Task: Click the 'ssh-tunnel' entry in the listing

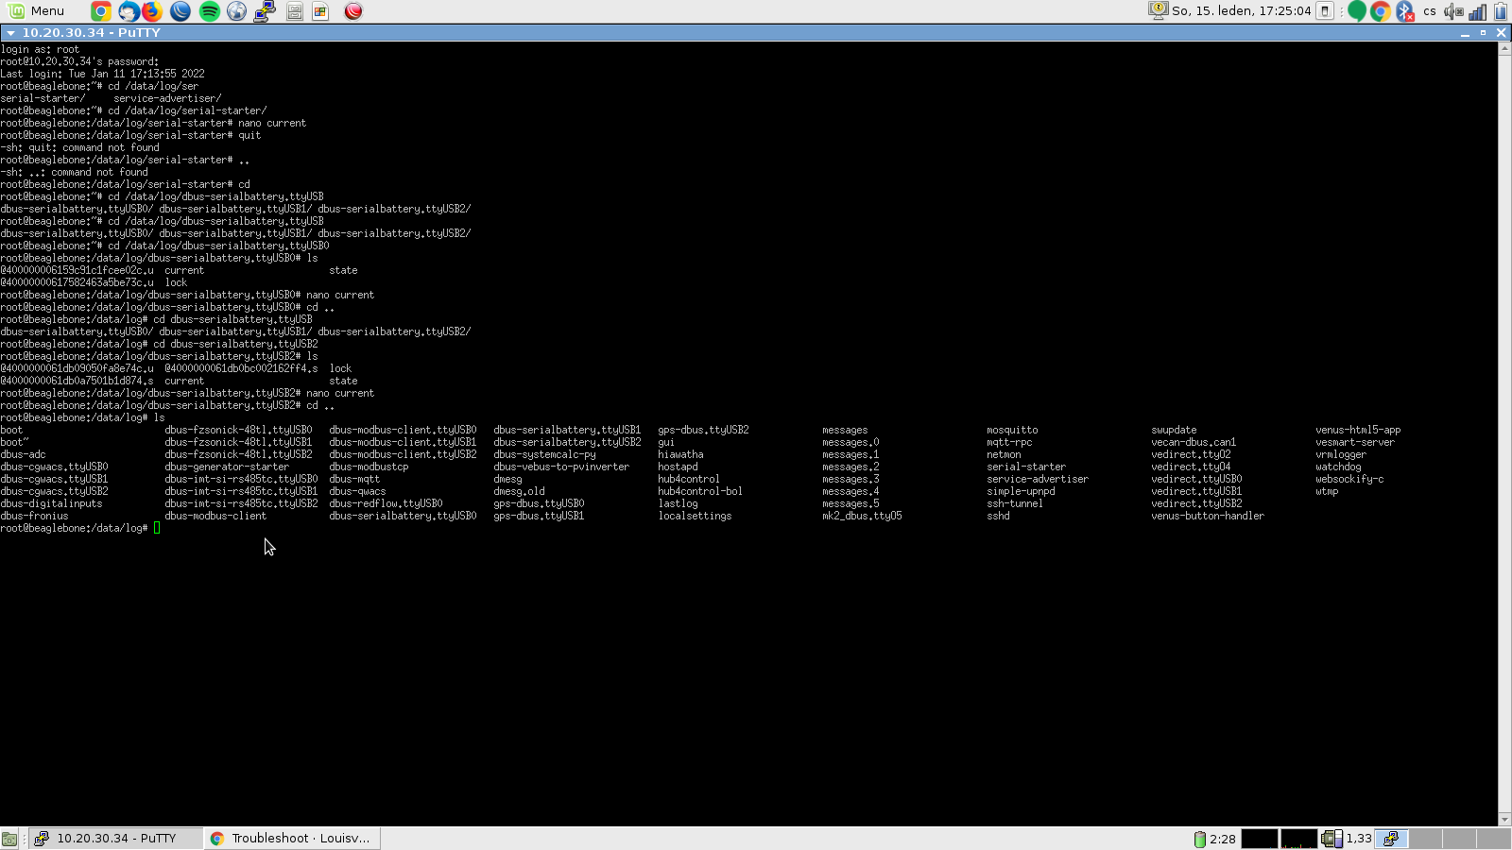Action: pos(1015,503)
